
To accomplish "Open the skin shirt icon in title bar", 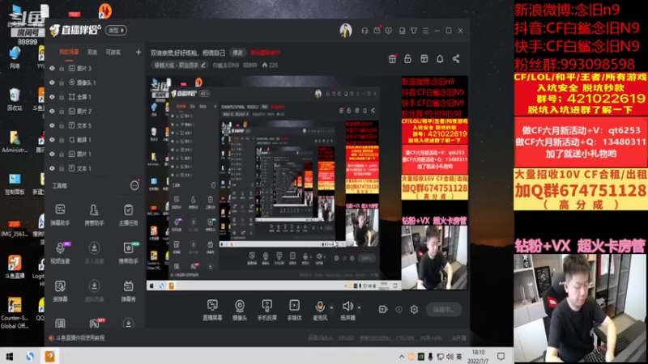I will [x=414, y=31].
